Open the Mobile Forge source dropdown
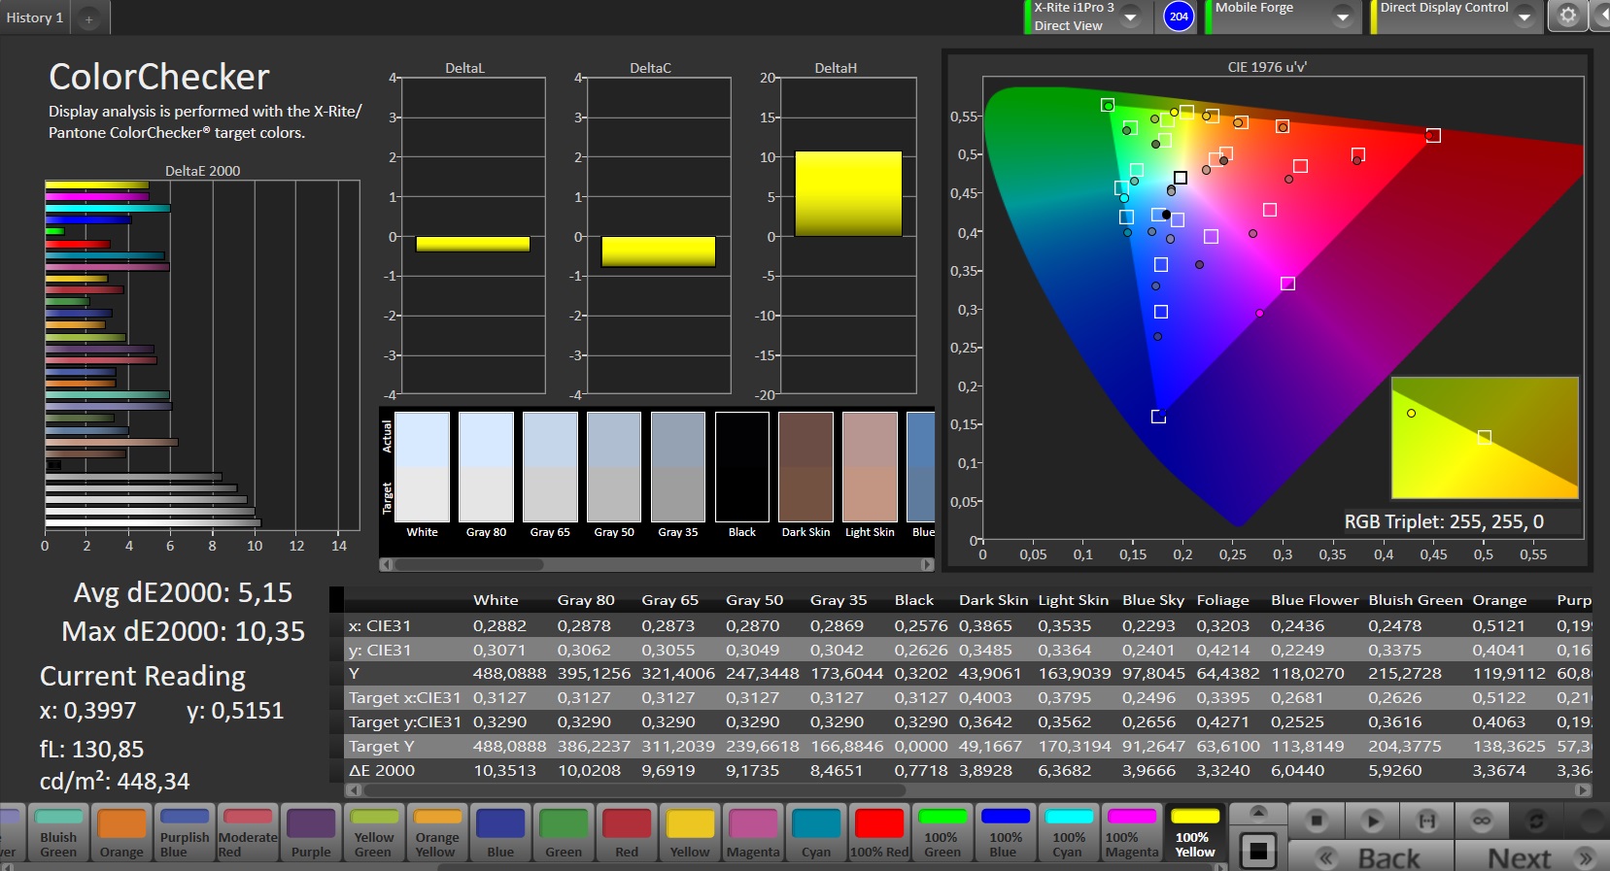The width and height of the screenshot is (1610, 871). (x=1342, y=17)
